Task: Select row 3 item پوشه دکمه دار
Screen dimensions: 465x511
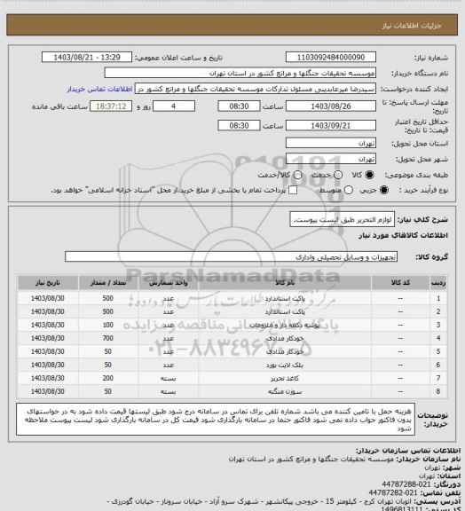Action: click(285, 326)
